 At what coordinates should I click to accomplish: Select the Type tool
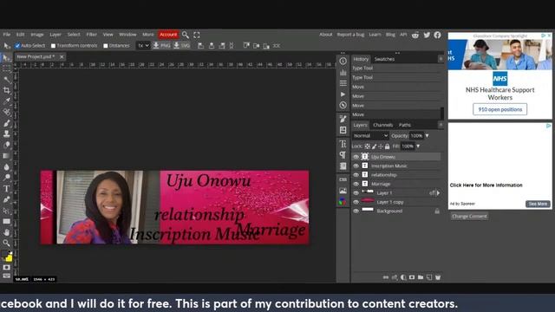click(6, 189)
